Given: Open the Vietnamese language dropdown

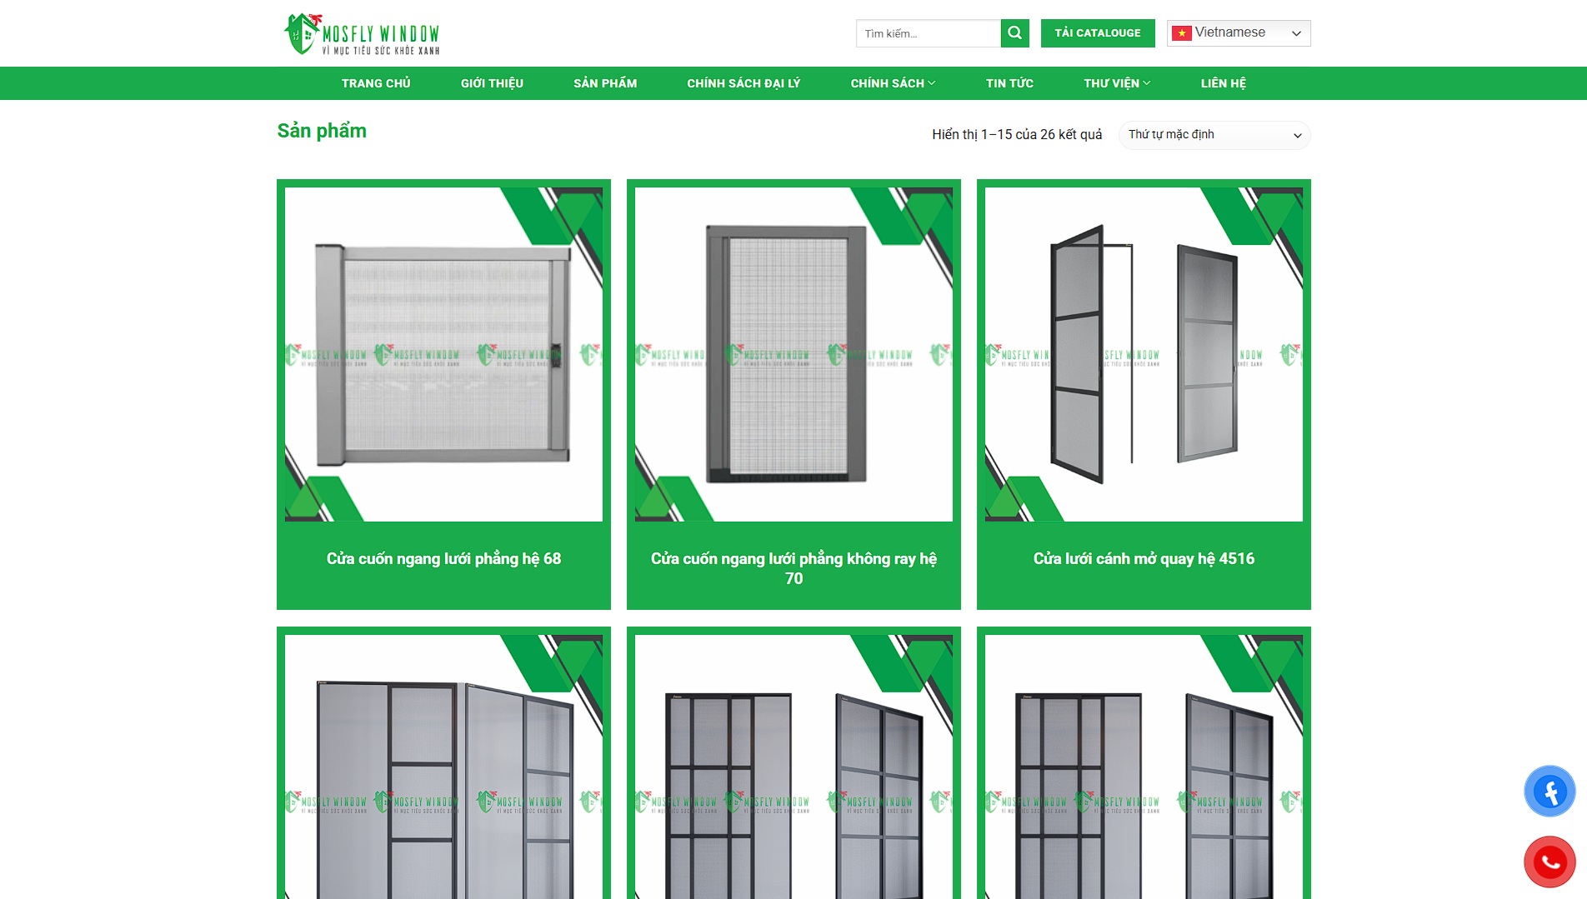Looking at the screenshot, I should tap(1239, 33).
